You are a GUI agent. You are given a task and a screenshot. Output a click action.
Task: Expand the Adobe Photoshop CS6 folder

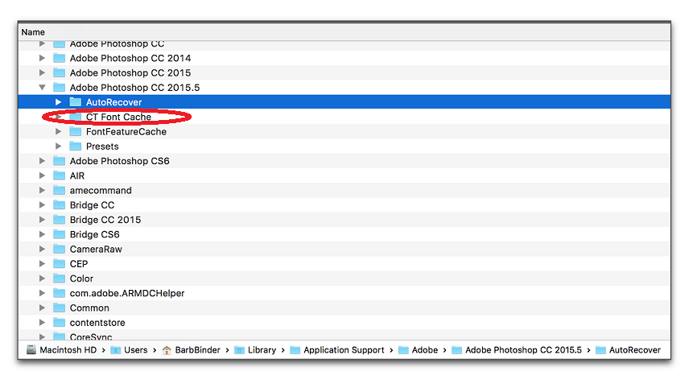tap(42, 161)
